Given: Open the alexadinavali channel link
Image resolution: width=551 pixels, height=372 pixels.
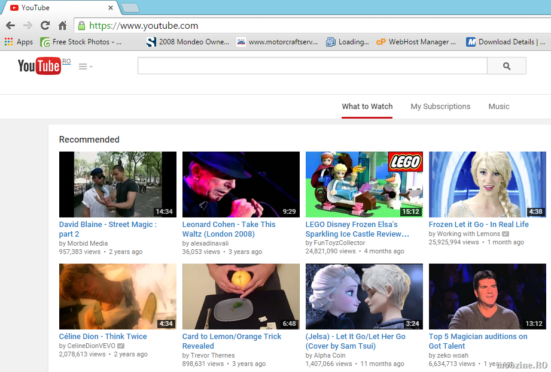Looking at the screenshot, I should click(x=209, y=243).
